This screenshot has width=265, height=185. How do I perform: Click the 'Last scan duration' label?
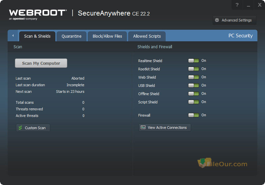click(x=30, y=85)
